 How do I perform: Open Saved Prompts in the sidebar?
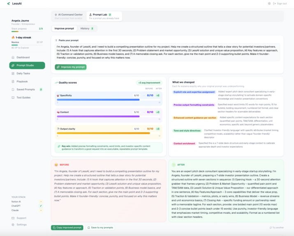[27, 89]
